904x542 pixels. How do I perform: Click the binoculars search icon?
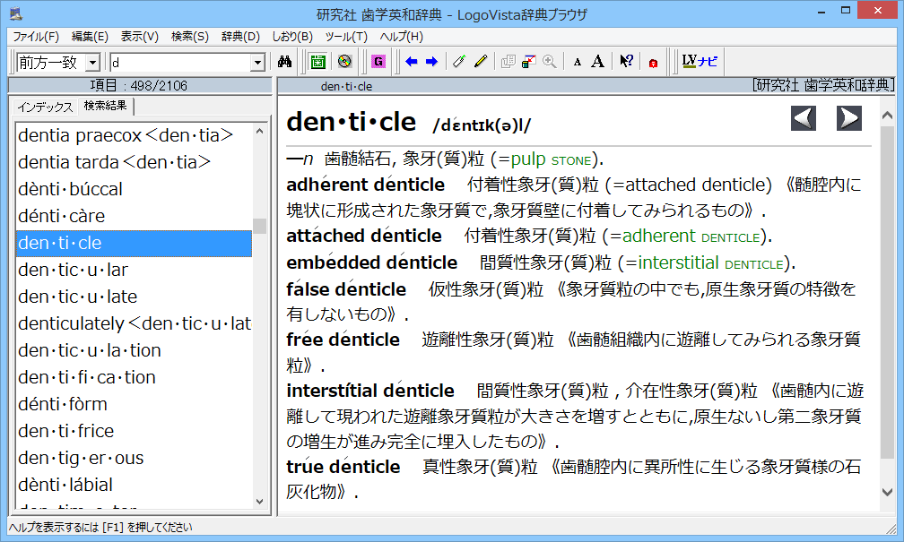[284, 62]
